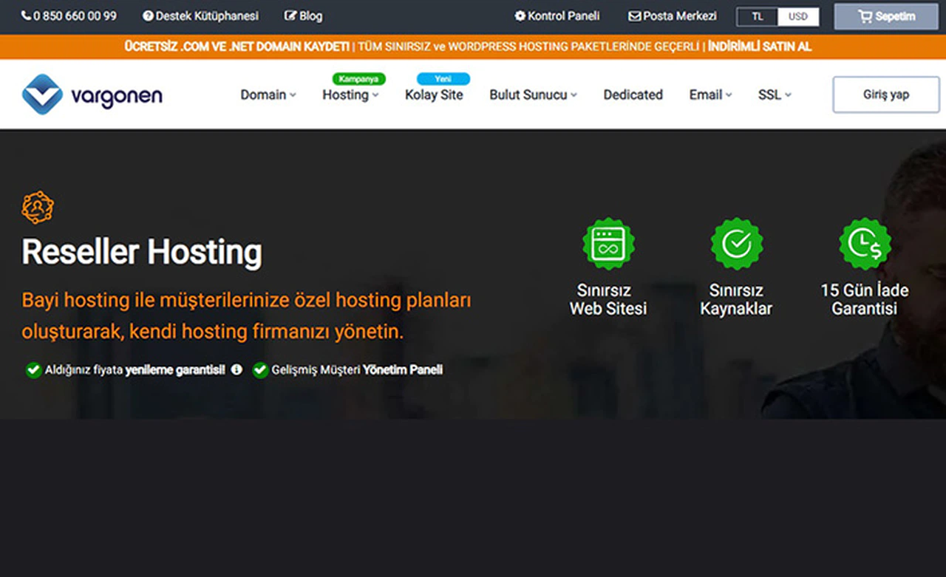946x577 pixels.
Task: Expand the Domain dropdown menu
Action: [268, 95]
